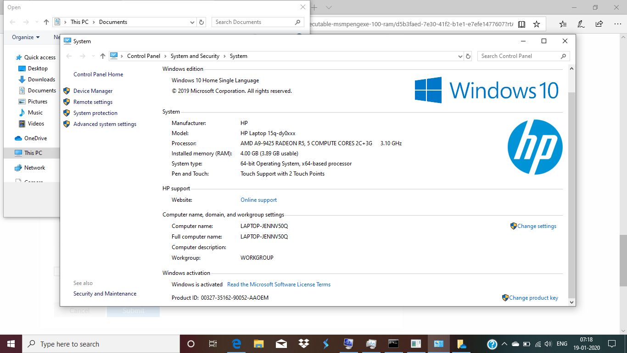Add page to favorites with star icon
This screenshot has height=353, width=627.
click(x=537, y=24)
